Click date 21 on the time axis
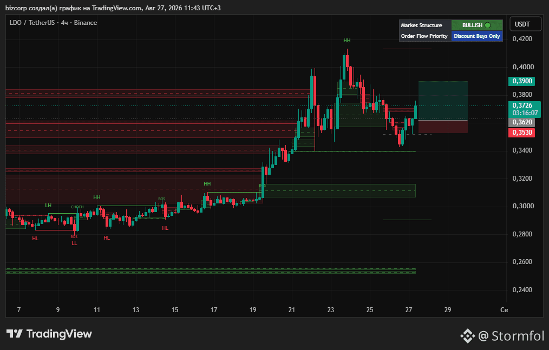 pos(292,310)
